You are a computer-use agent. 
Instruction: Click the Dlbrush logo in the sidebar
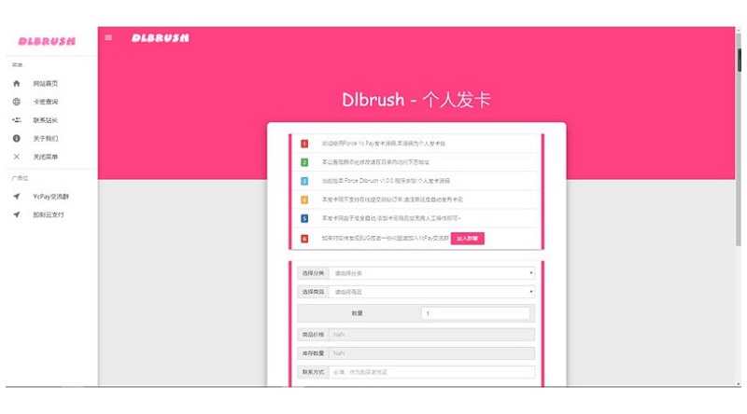point(47,41)
